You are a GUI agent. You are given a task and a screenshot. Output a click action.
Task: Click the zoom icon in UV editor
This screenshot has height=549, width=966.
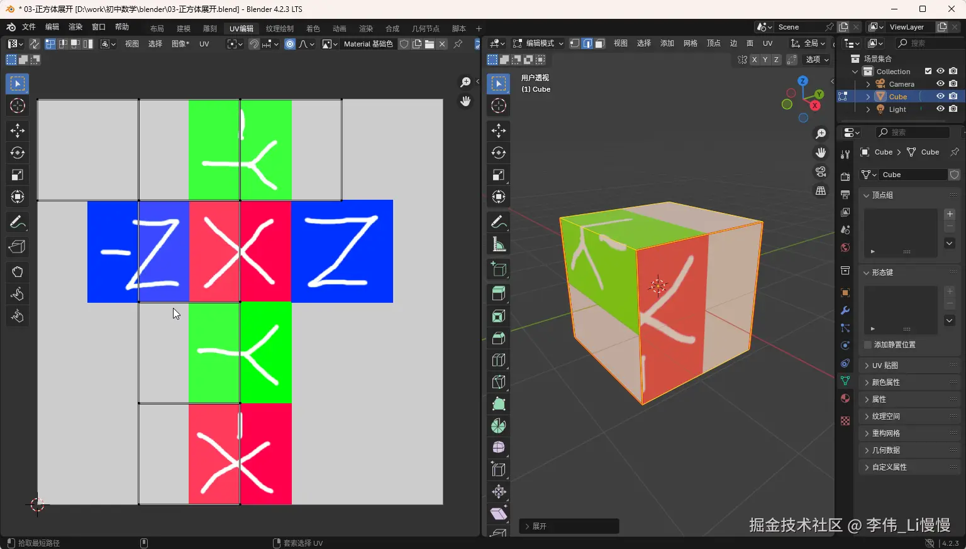pyautogui.click(x=465, y=82)
